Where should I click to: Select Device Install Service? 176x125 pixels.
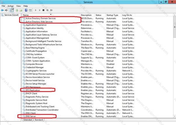35,81
